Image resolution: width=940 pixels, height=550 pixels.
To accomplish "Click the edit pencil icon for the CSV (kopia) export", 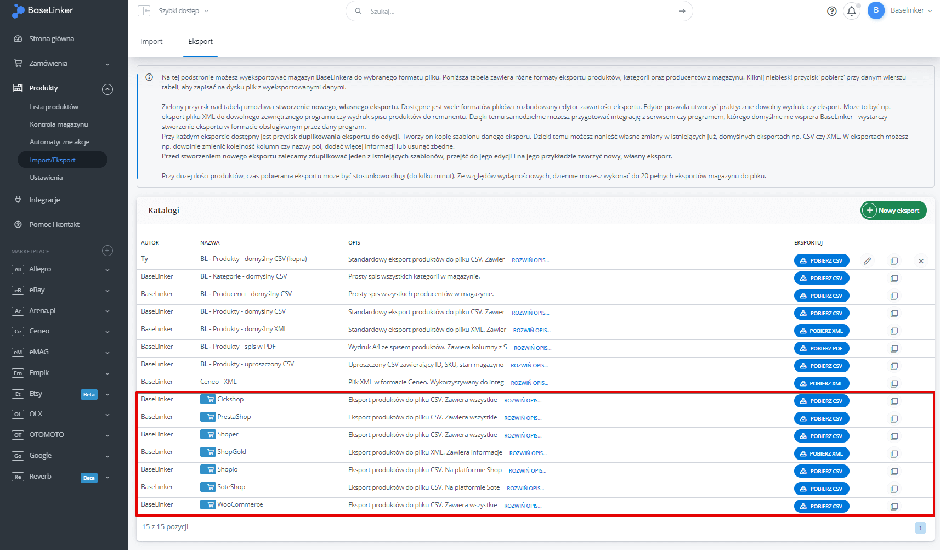I will tap(867, 261).
